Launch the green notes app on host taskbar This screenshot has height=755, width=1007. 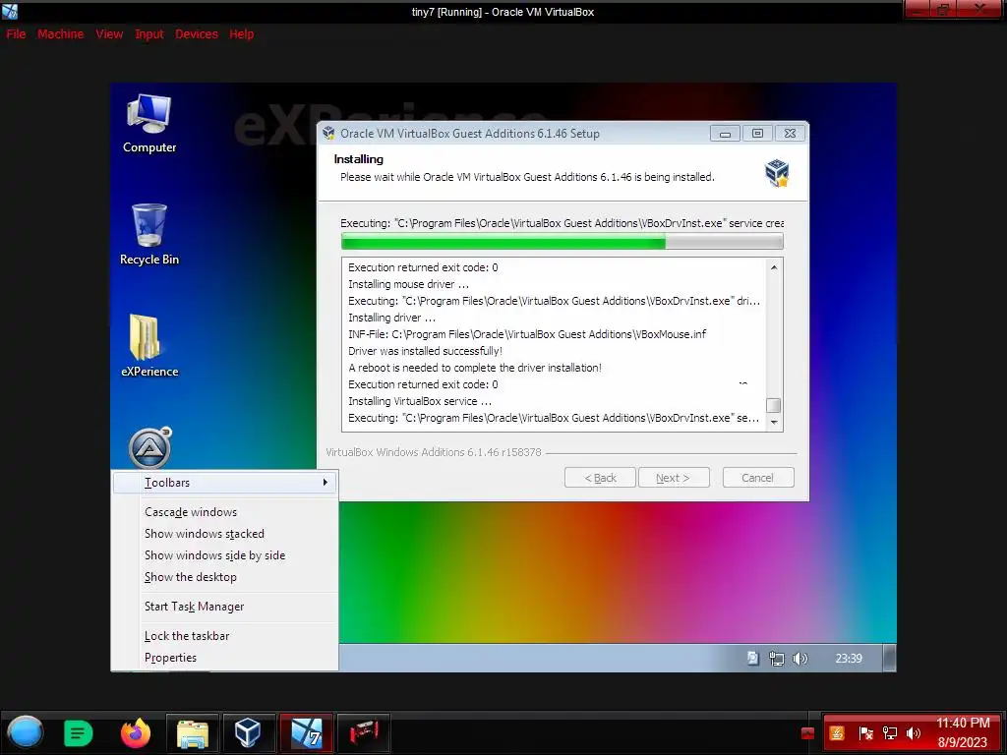click(x=79, y=733)
